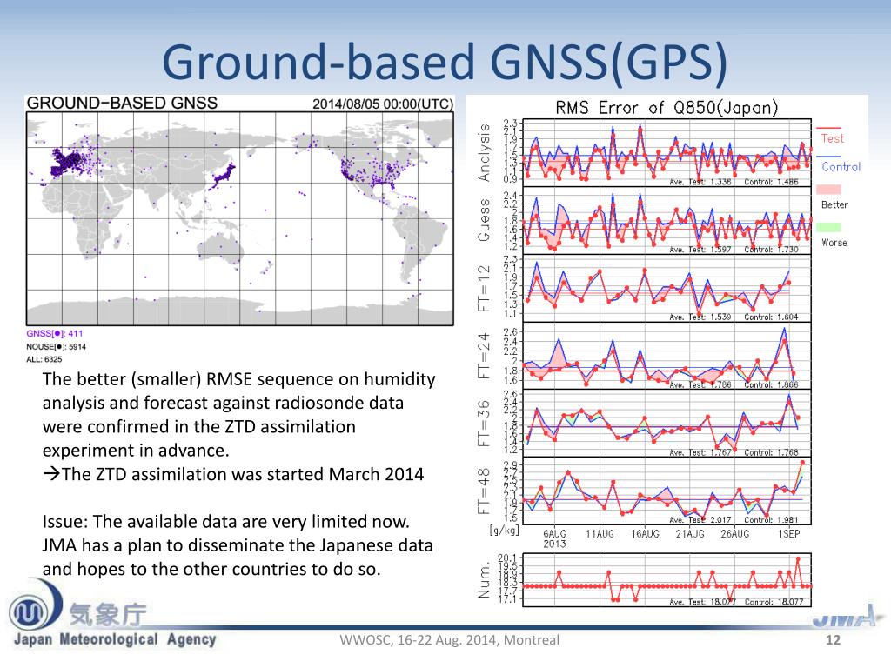This screenshot has width=891, height=668.
Task: Click the Analysis panel axis label
Action: (x=484, y=152)
